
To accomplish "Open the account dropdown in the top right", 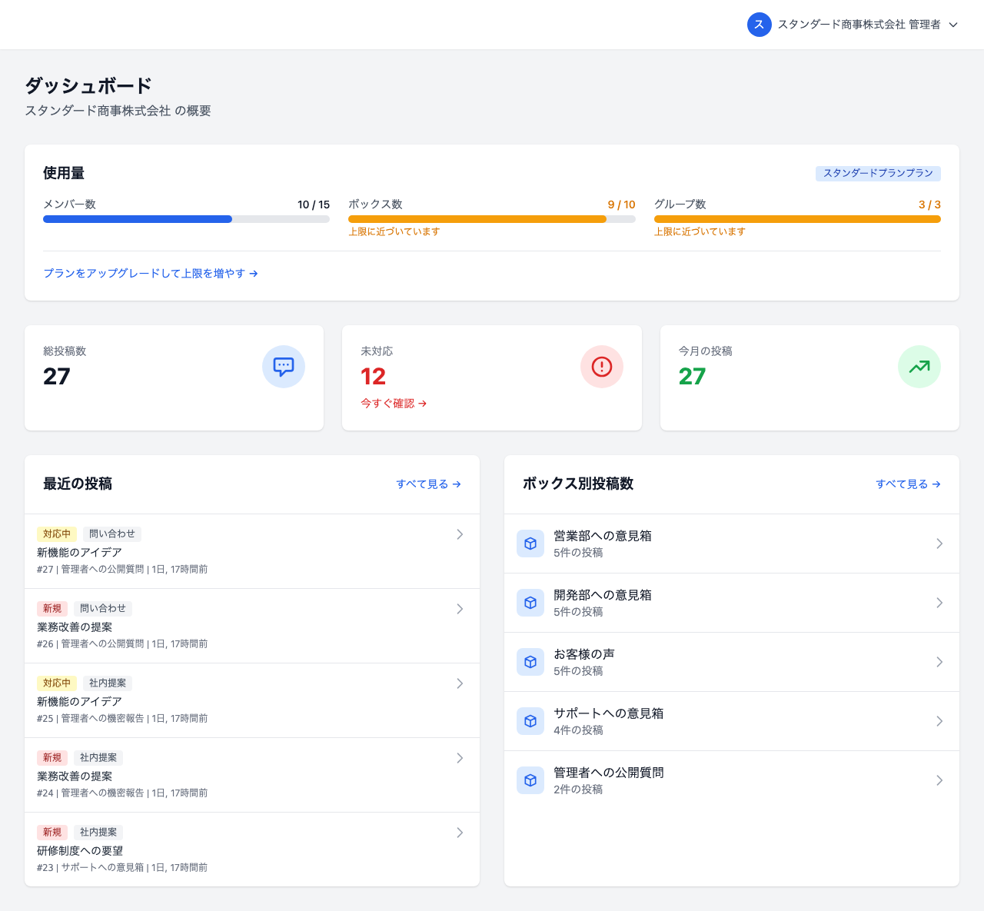I will pos(953,25).
